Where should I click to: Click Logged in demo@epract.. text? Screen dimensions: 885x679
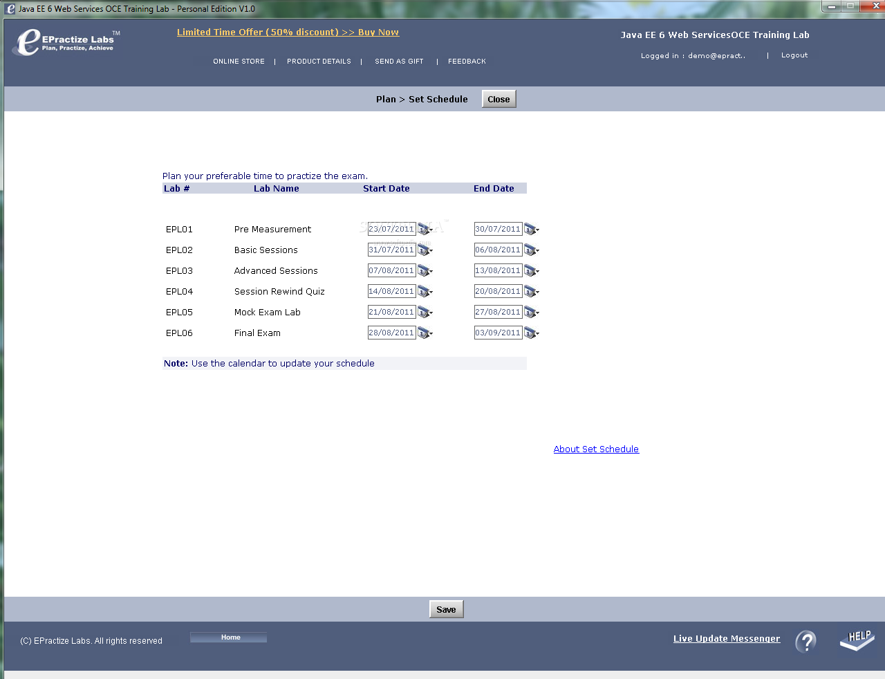coord(693,56)
